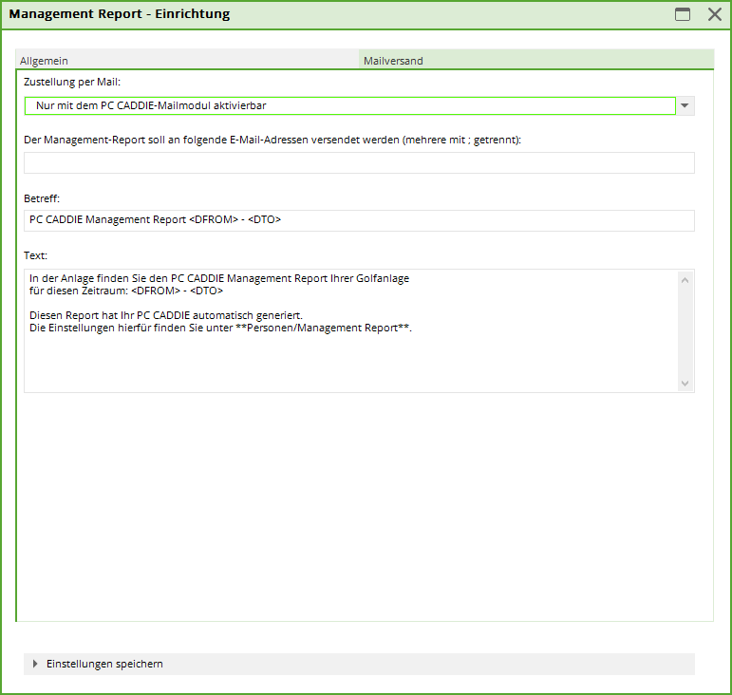The image size is (732, 695).
Task: Click the text area scroll down arrow
Action: (685, 384)
